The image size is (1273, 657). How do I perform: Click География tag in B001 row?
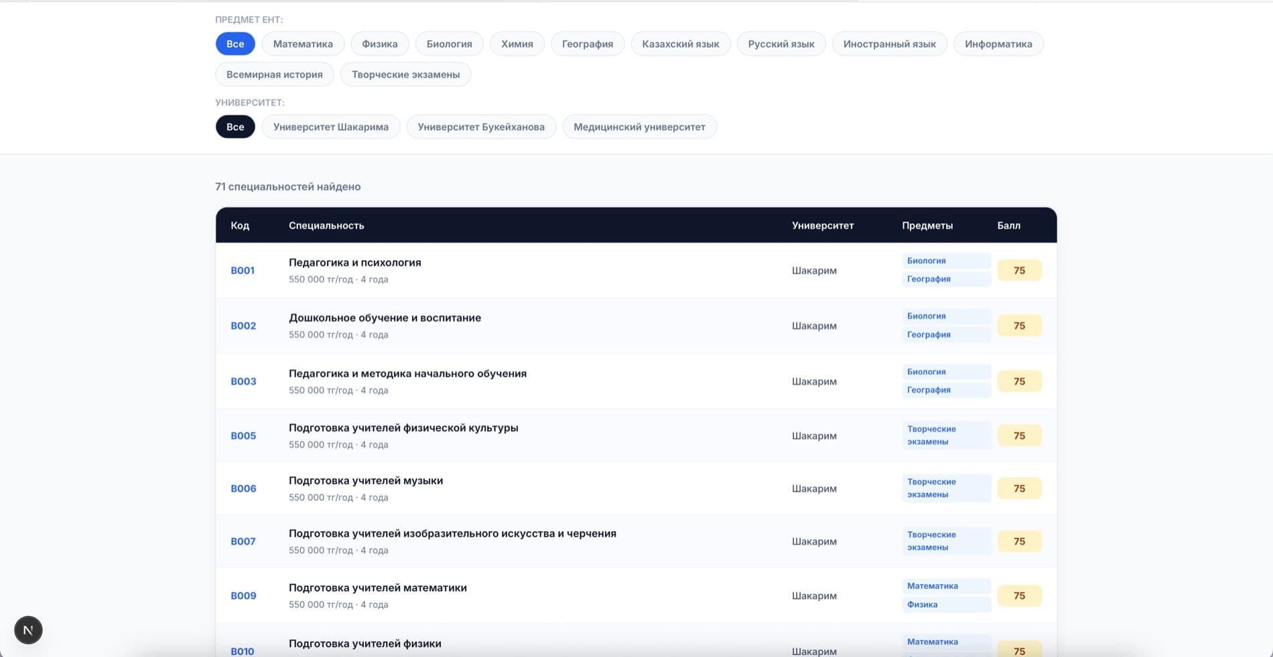(946, 279)
